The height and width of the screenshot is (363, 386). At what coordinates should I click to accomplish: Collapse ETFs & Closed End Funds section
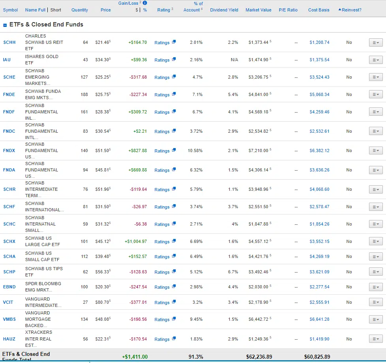5,25
